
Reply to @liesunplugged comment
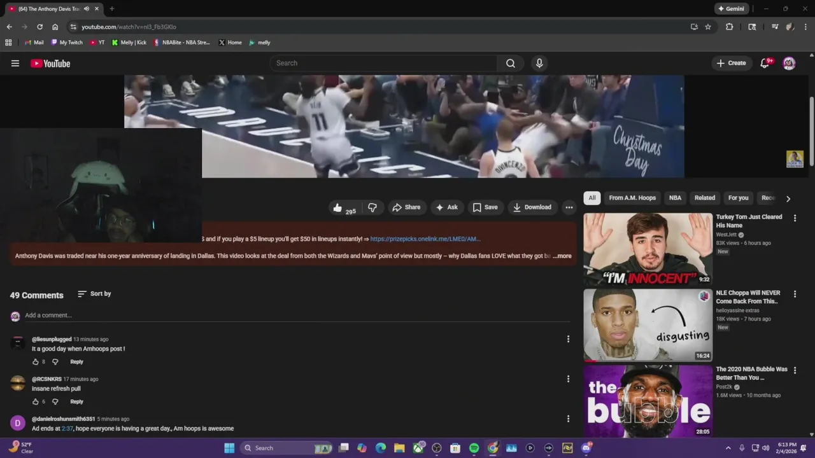tap(76, 362)
